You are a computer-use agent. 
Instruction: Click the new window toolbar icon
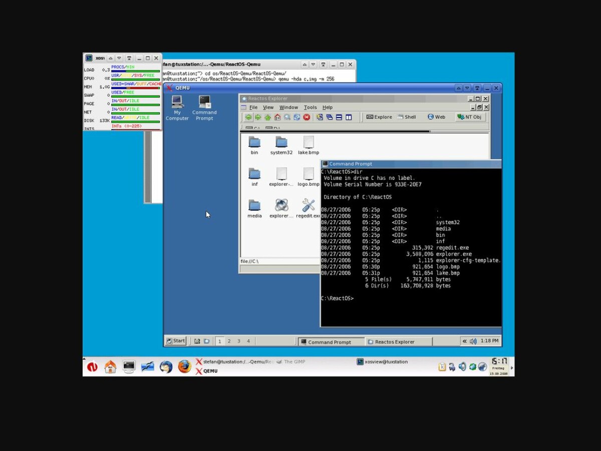pos(320,117)
